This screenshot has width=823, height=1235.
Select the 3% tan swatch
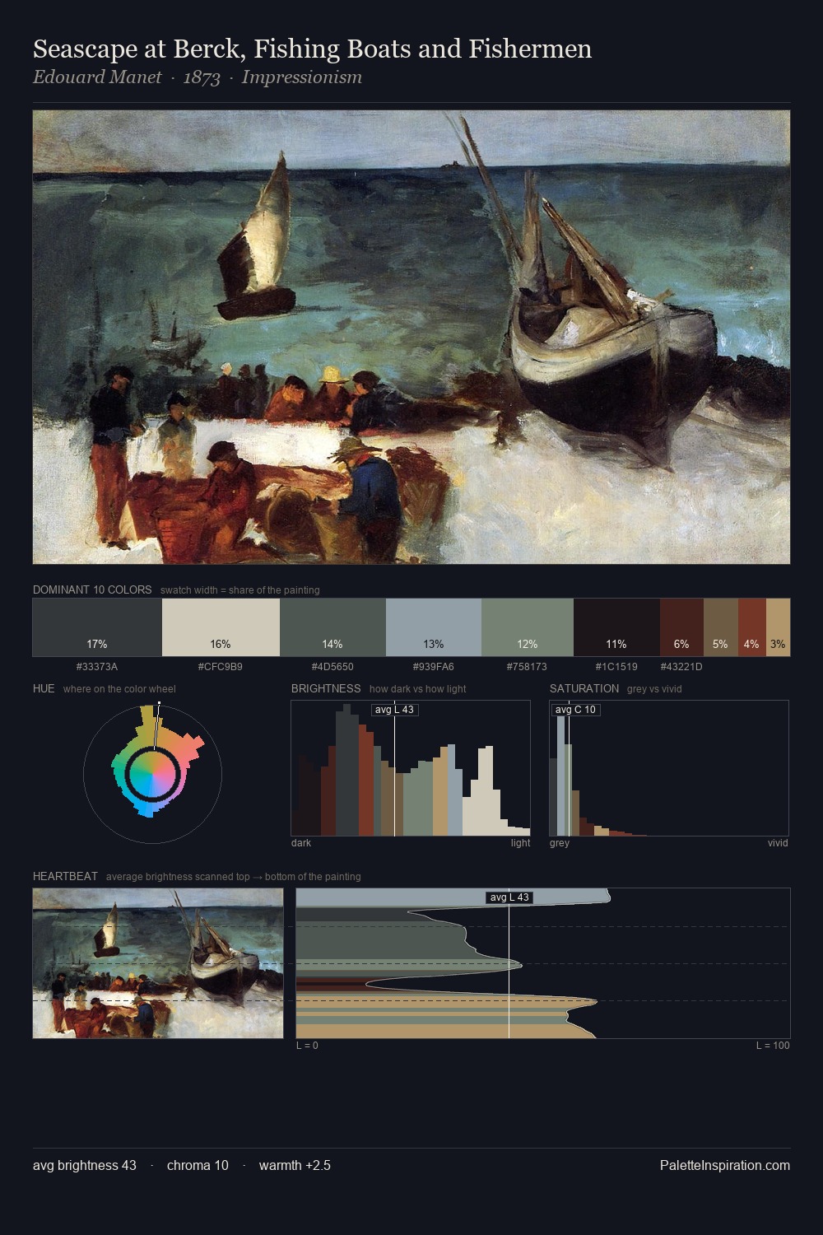point(778,627)
